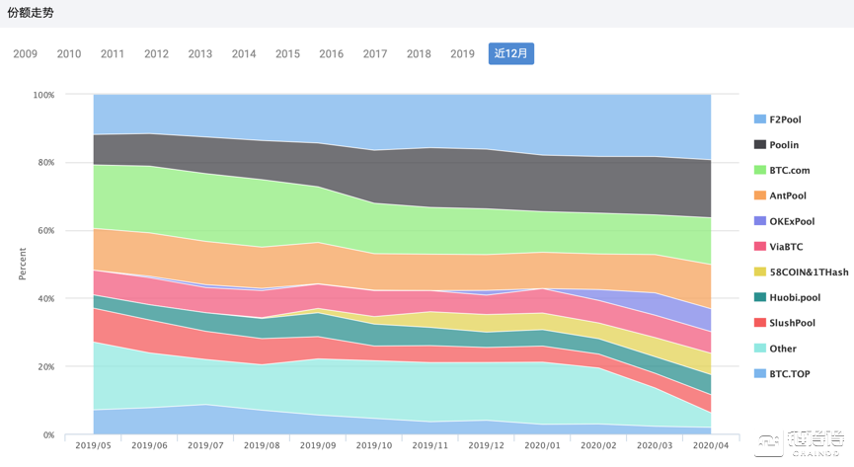Toggle BTC.com series visibility
854x467 pixels.
point(789,171)
